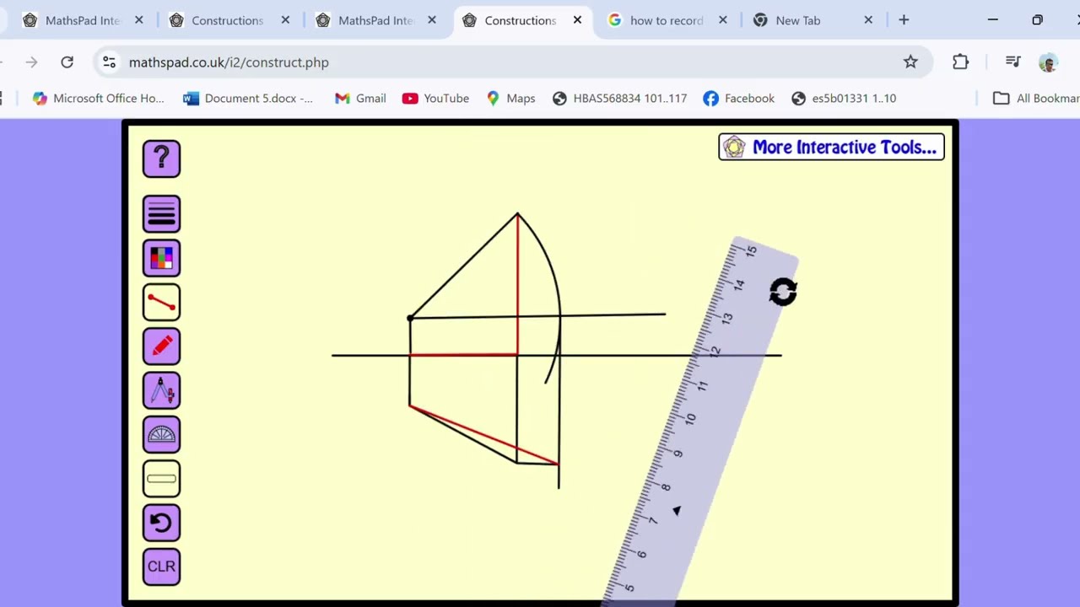The image size is (1080, 607).
Task: Click the undo arrow button
Action: 161,522
